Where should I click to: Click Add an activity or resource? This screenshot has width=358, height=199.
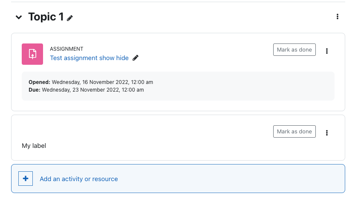tap(79, 179)
